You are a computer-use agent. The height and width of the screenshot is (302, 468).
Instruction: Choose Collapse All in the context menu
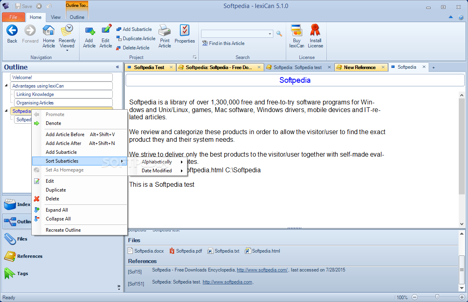[79, 219]
